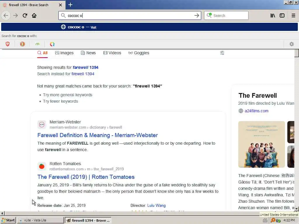Focus the address bar text field
Image resolution: width=299 pixels, height=224 pixels.
tap(130, 16)
